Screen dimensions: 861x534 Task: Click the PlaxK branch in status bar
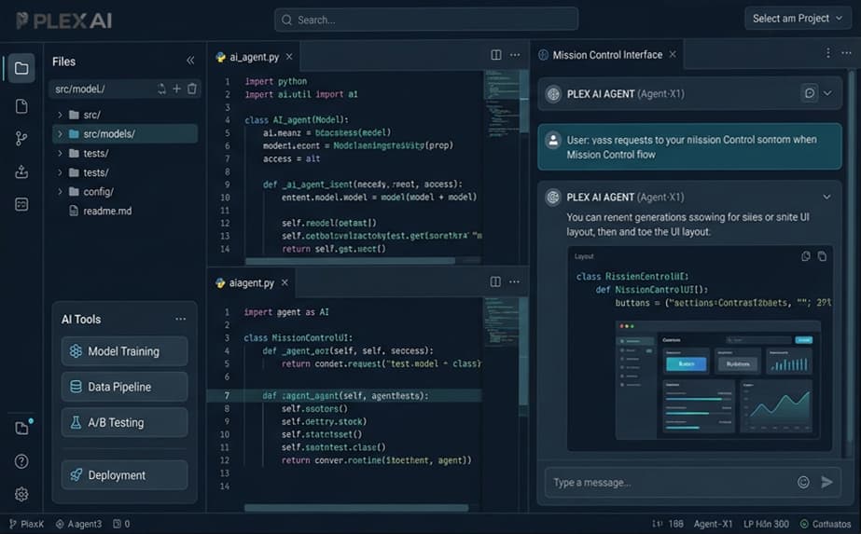point(26,524)
